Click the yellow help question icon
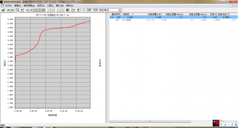This screenshot has width=238, height=128. [78, 10]
